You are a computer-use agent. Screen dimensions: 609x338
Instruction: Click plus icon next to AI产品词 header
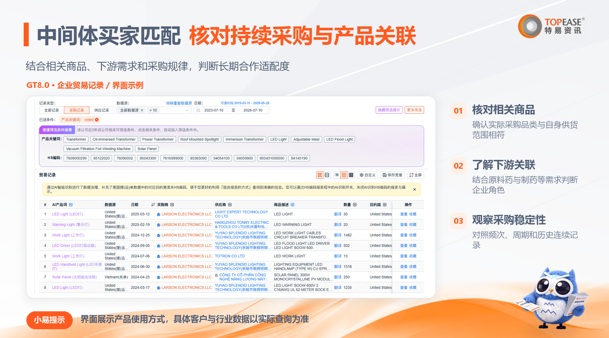tap(71, 204)
